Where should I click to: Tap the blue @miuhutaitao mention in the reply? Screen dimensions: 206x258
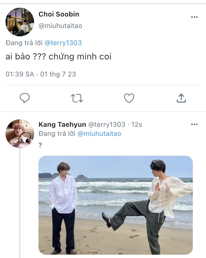(99, 134)
